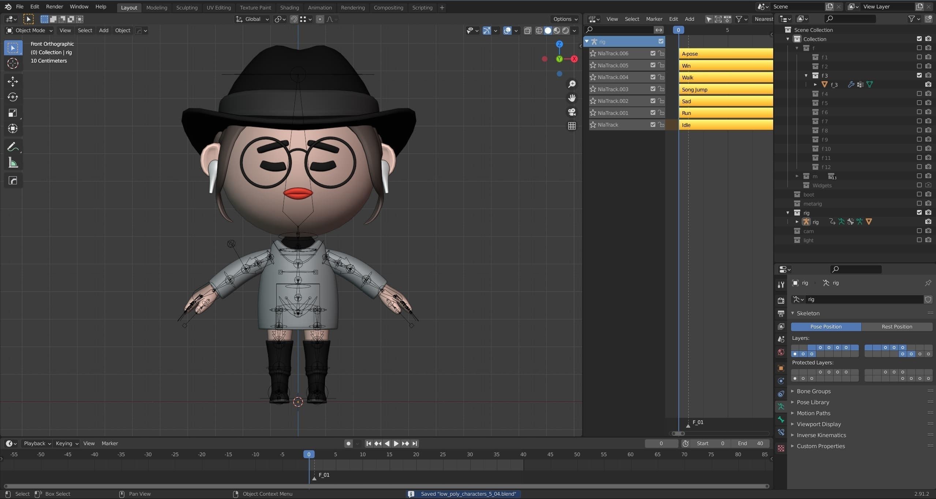936x499 pixels.
Task: Expand the Bone Groups panel
Action: pyautogui.click(x=813, y=391)
